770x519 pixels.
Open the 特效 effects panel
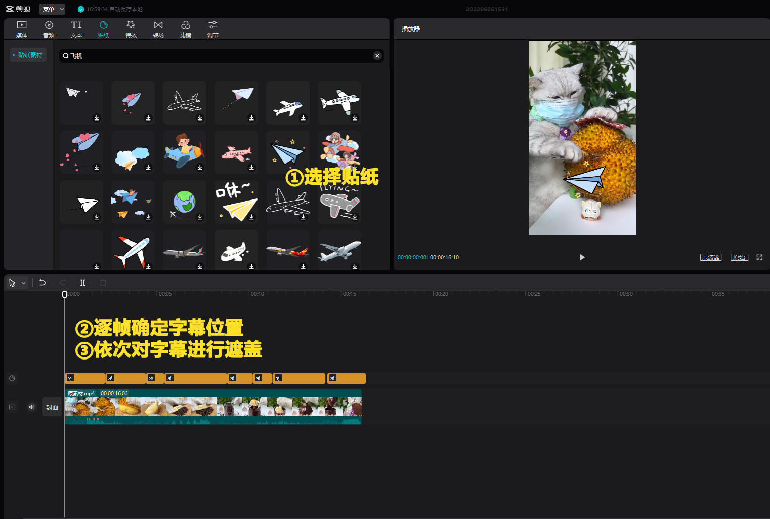(131, 28)
